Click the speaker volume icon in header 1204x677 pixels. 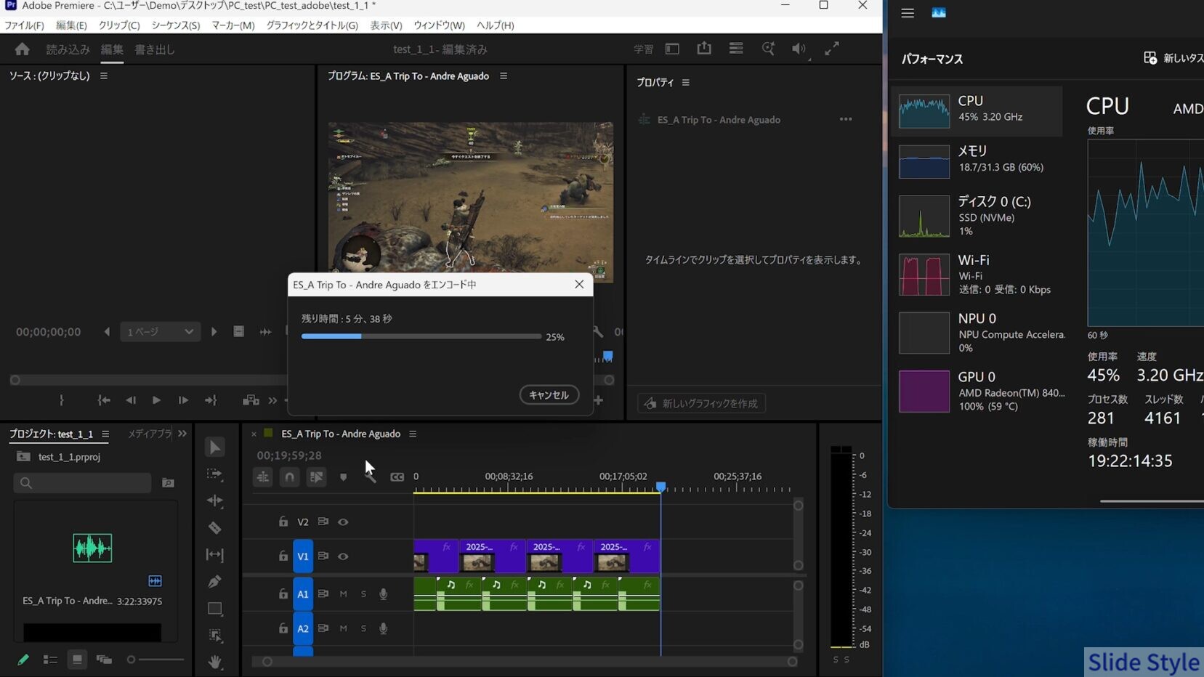coord(799,49)
